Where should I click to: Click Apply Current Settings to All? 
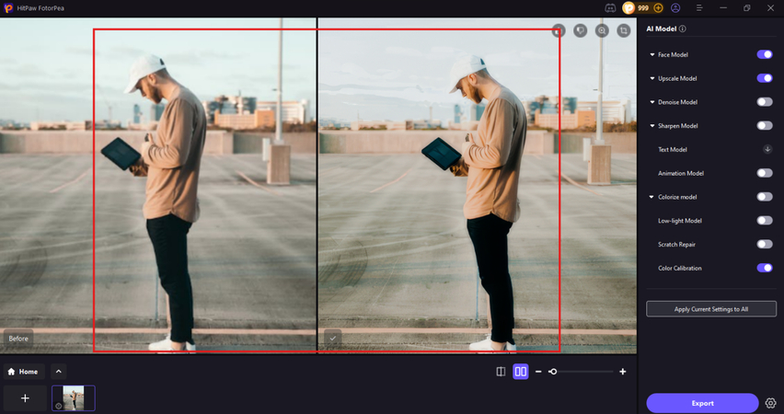[711, 309]
